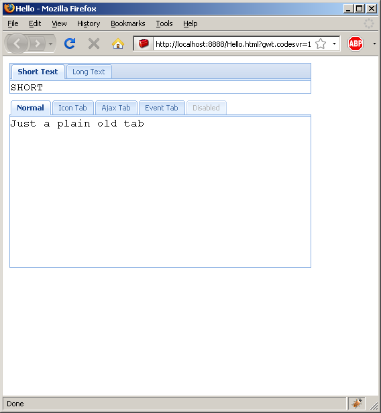Click the 'Just a plain old tab' text

77,124
